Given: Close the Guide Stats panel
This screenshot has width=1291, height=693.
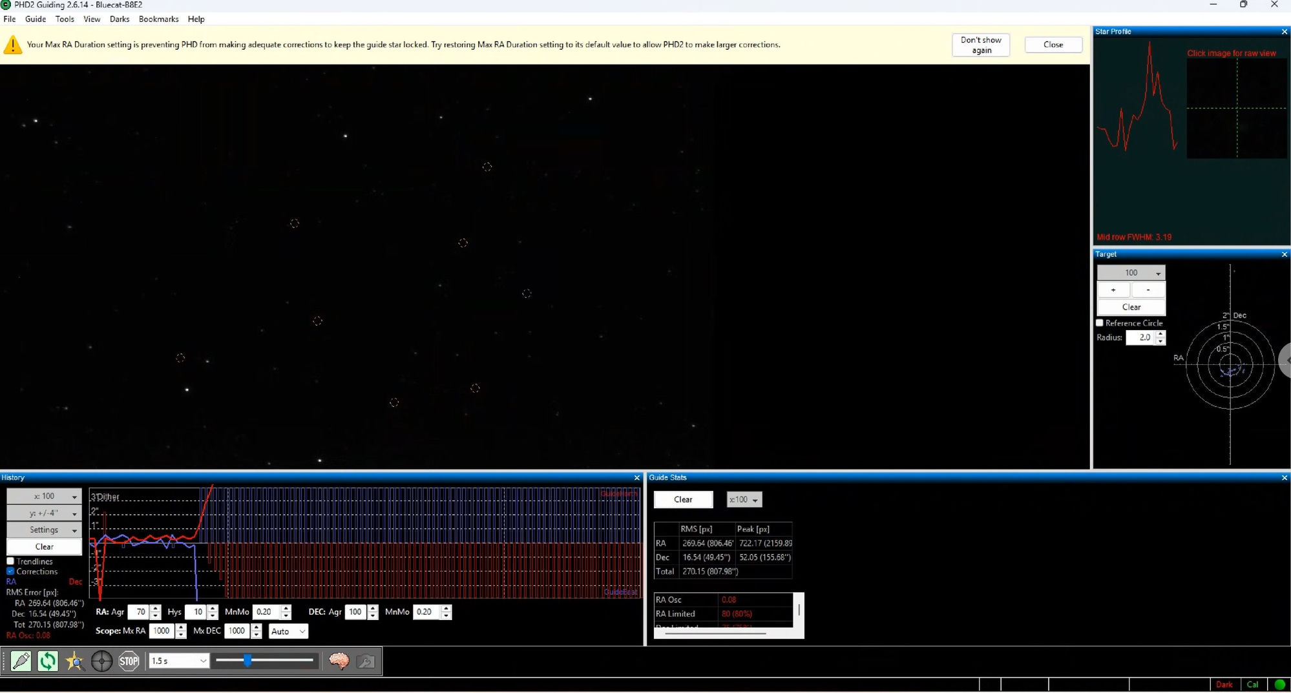Looking at the screenshot, I should (1284, 478).
